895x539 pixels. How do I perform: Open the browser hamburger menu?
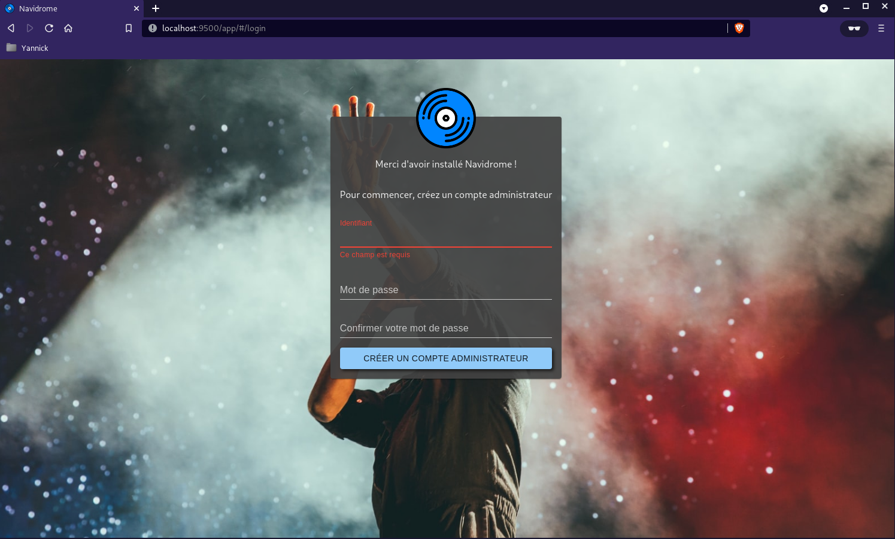click(x=881, y=28)
